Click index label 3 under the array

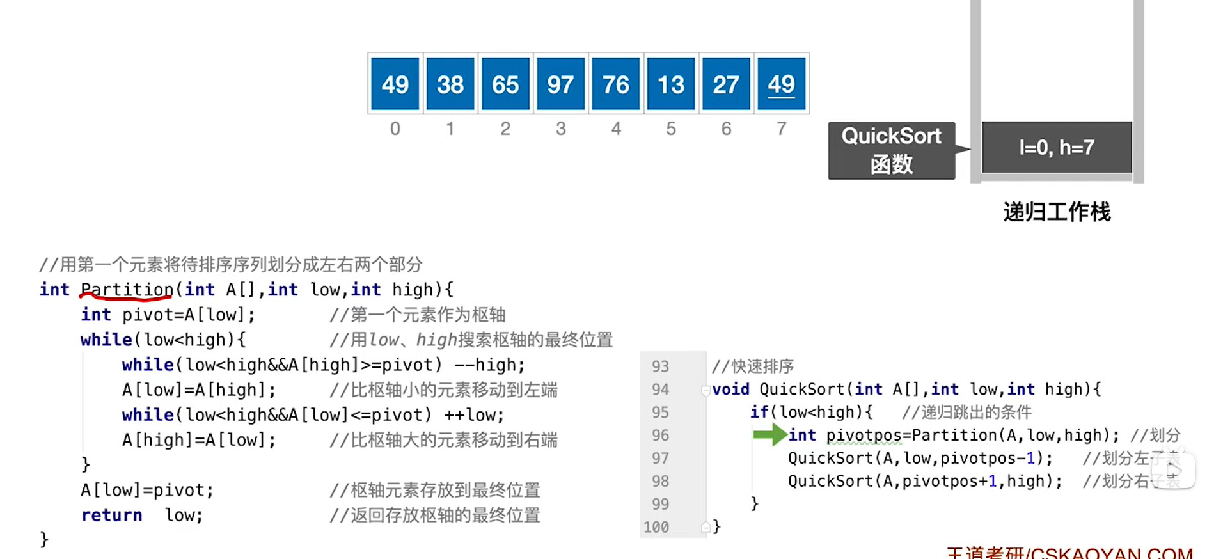point(561,129)
